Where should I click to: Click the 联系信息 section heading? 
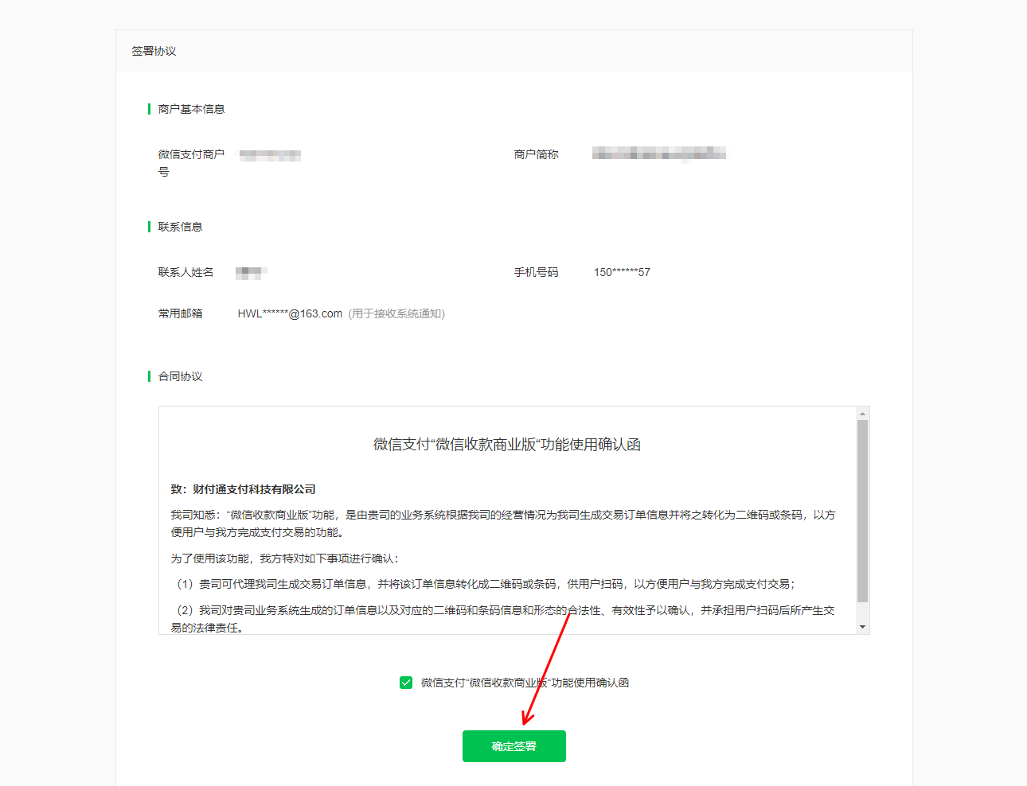(180, 227)
